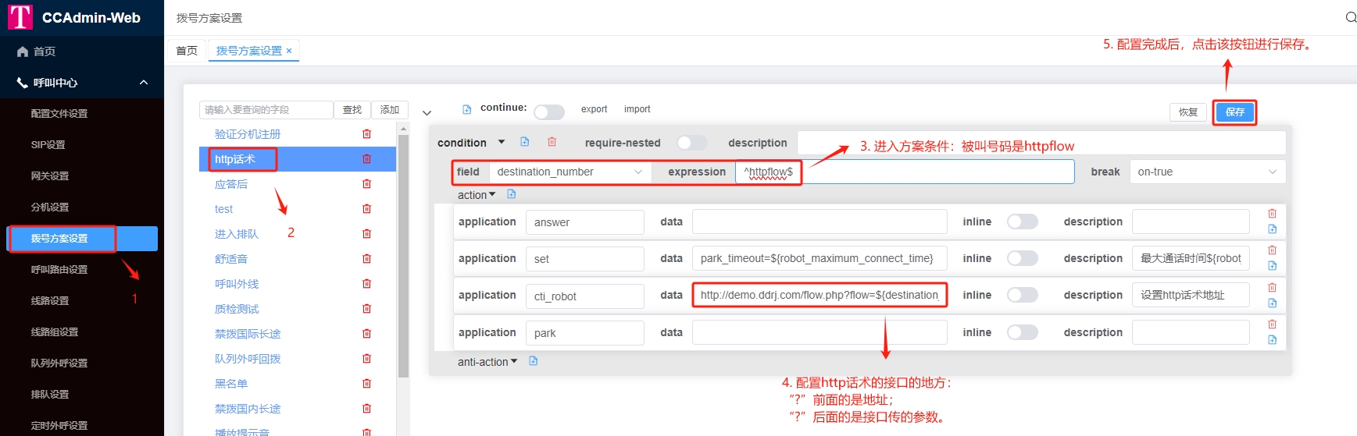Click the blue 保存 button
This screenshot has height=436, width=1357.
(1234, 112)
